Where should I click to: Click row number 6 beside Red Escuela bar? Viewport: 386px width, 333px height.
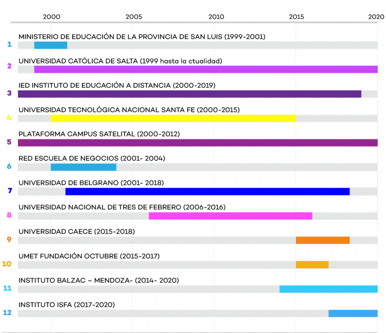point(9,166)
